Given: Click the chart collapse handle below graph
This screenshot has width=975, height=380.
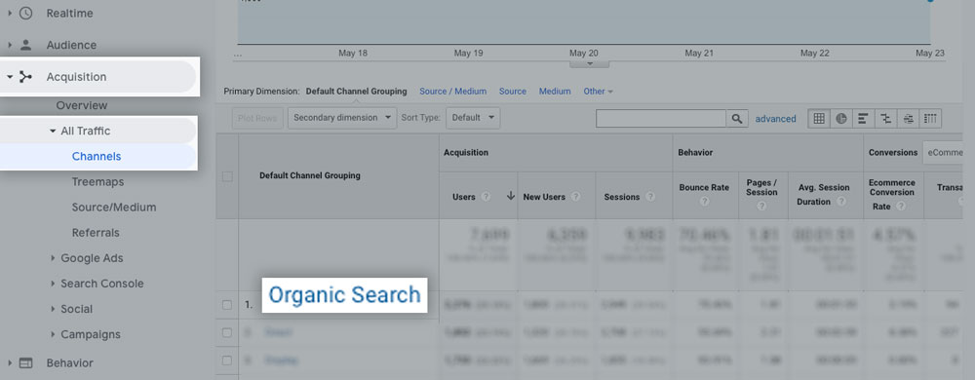Looking at the screenshot, I should (590, 64).
